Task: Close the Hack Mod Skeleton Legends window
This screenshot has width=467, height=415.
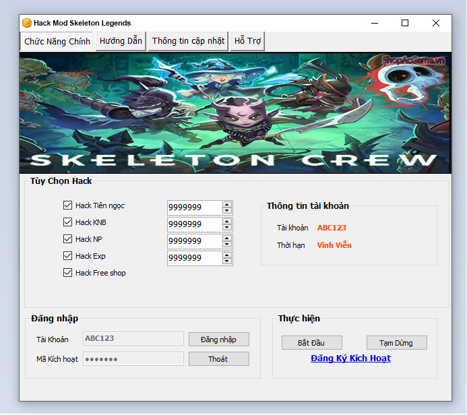Action: click(x=436, y=23)
